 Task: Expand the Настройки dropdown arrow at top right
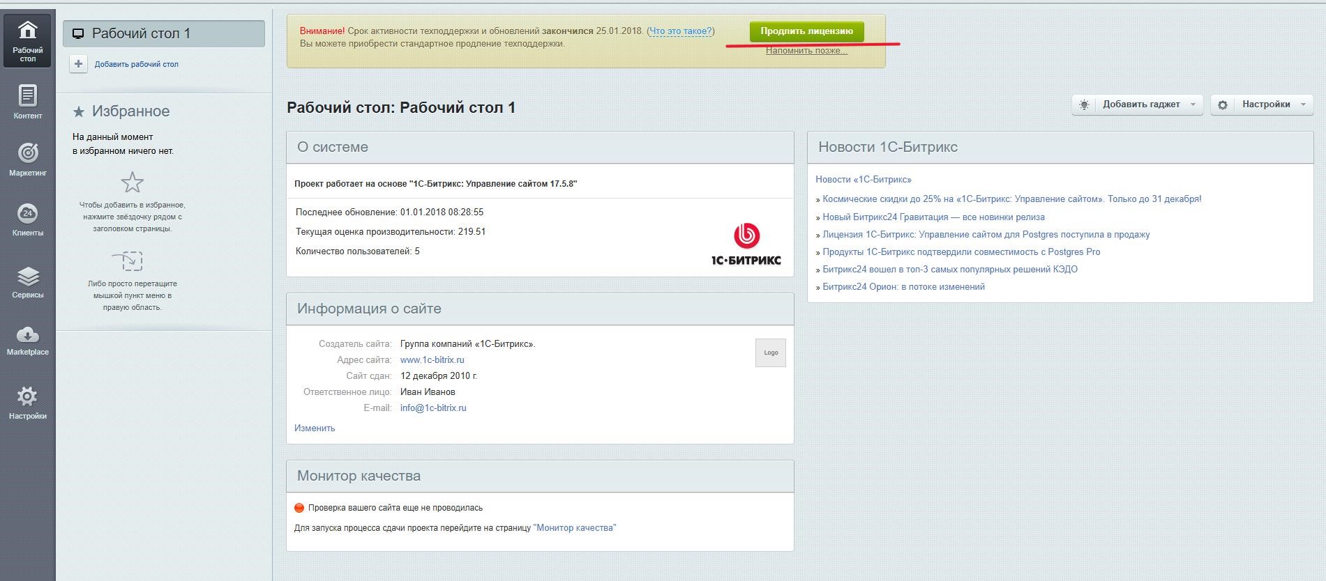(x=1304, y=104)
